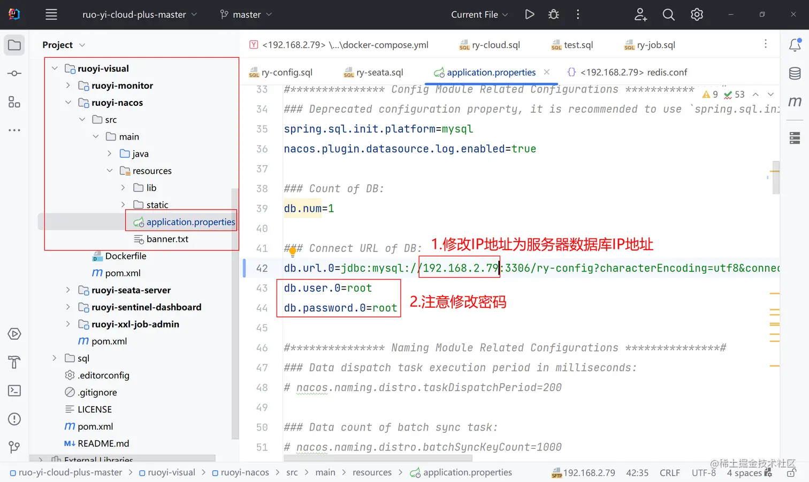Open IDE settings gear
Viewport: 809px width, 482px height.
coord(697,14)
